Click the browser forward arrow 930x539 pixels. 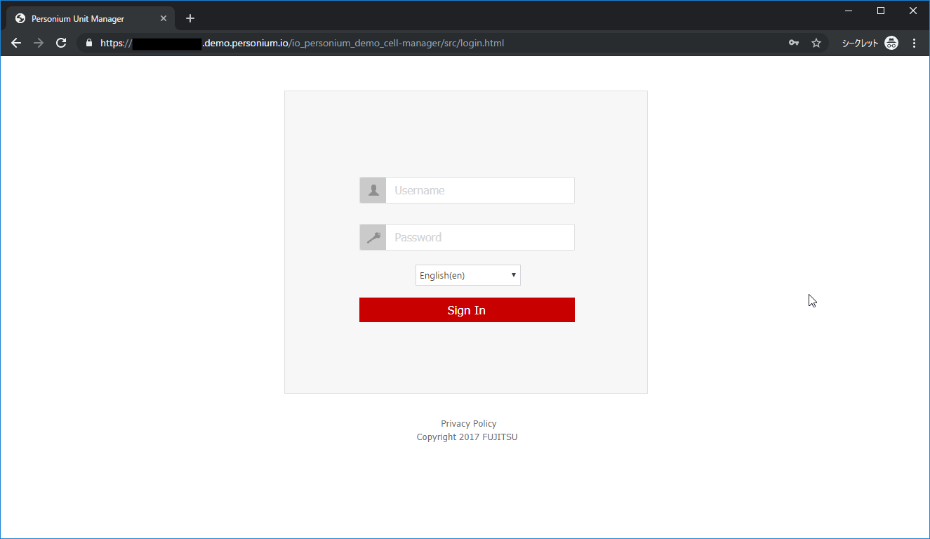pos(39,43)
